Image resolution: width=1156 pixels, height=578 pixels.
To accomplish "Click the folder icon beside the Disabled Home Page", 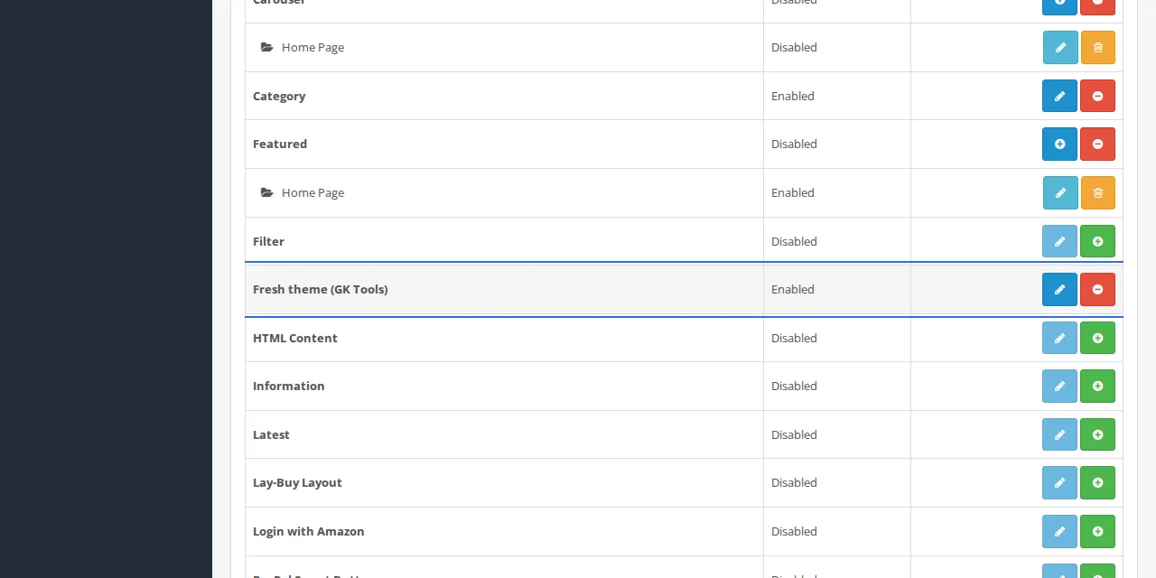I will coord(267,47).
